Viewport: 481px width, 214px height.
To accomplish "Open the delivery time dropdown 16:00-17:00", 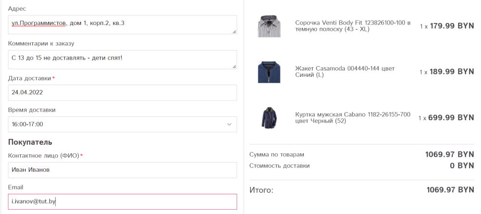I will pos(122,124).
